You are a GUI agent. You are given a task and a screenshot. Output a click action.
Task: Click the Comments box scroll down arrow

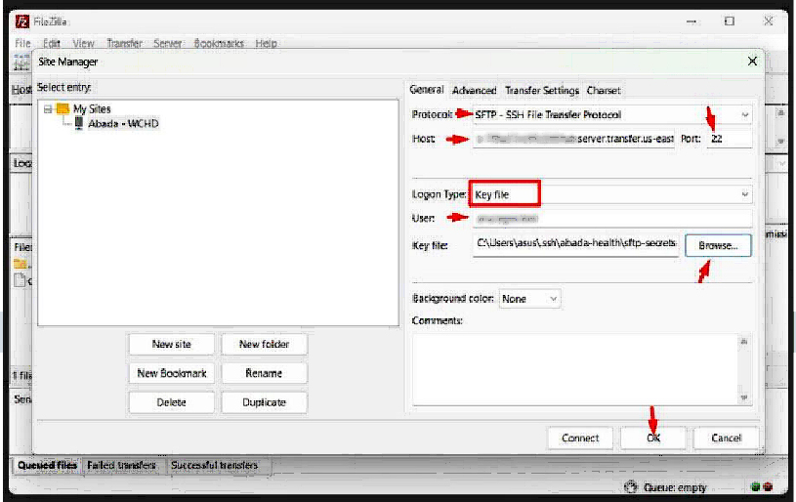tap(744, 397)
